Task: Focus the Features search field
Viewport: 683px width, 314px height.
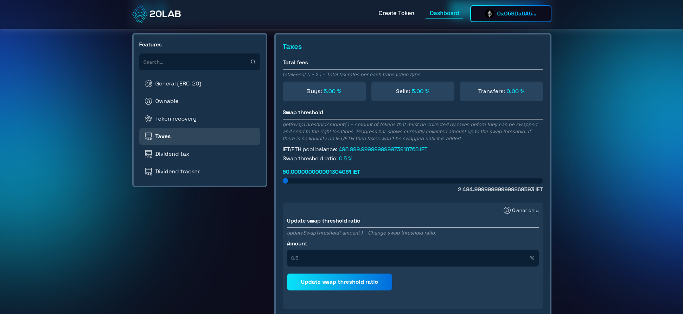Action: pos(200,62)
